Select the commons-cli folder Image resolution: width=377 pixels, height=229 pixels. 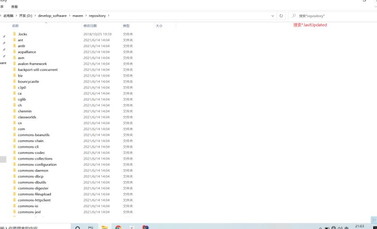pos(28,147)
